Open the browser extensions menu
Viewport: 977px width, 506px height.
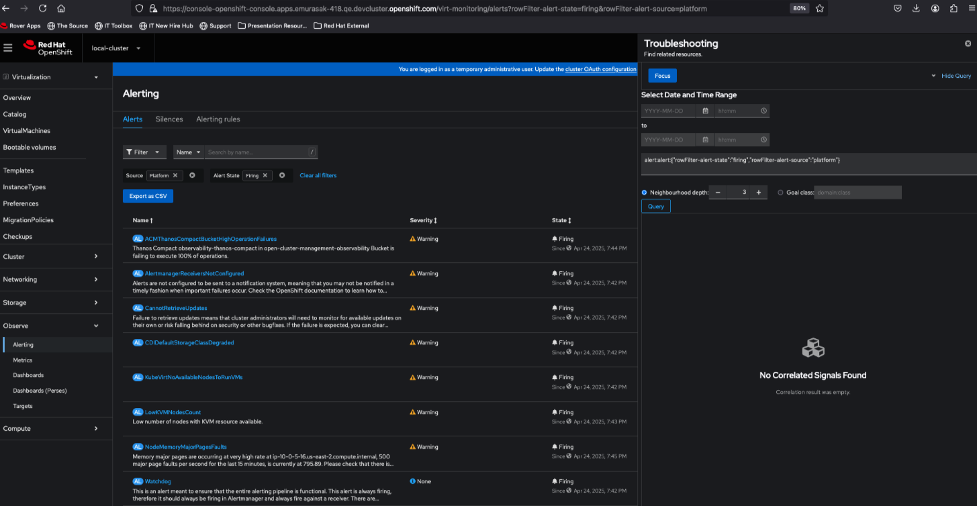coord(953,9)
